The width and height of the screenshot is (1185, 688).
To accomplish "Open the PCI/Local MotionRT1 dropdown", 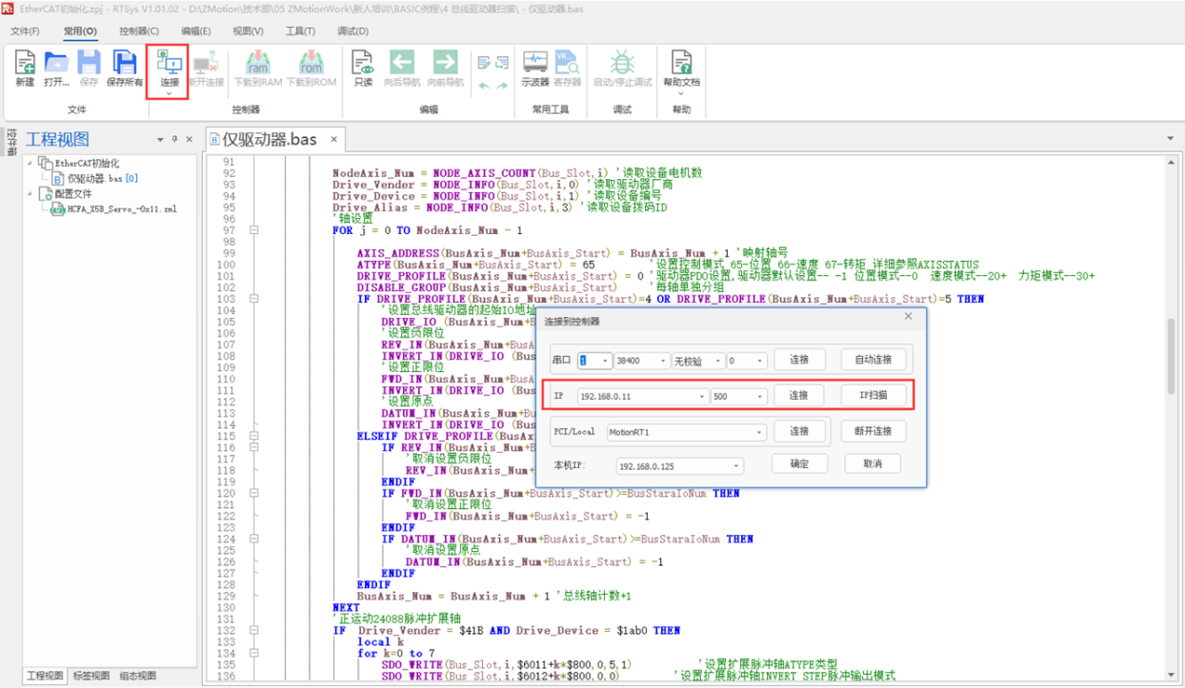I will 759,431.
